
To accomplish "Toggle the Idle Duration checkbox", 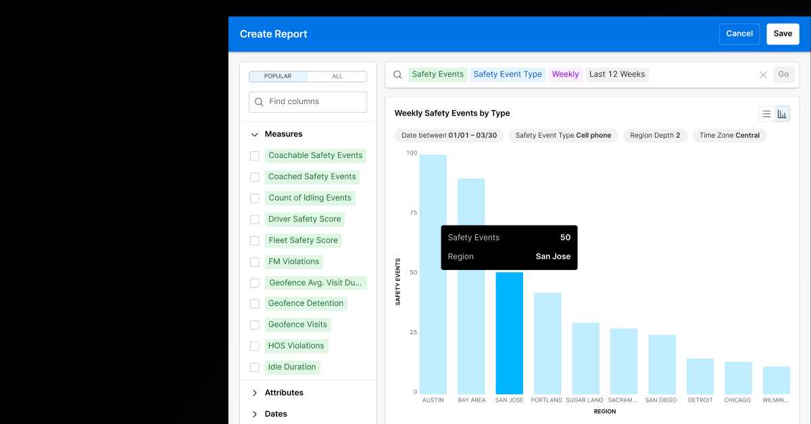I will [x=255, y=367].
